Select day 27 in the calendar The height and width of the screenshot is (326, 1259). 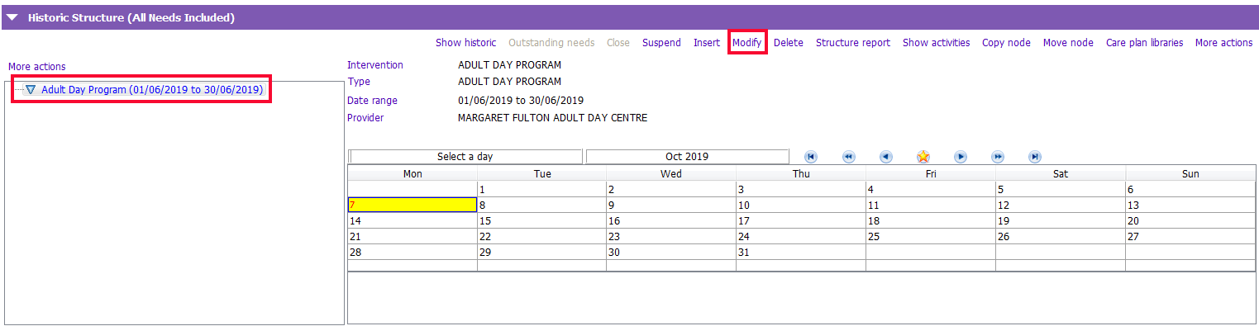[x=1190, y=237]
